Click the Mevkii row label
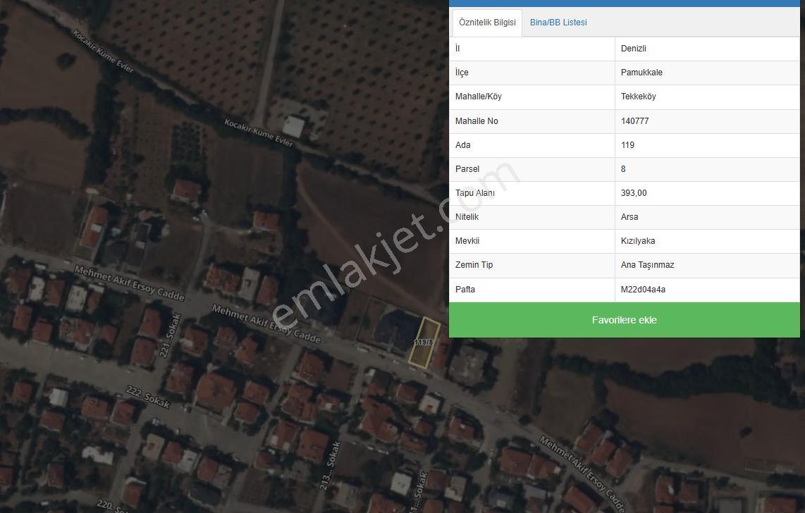 (467, 241)
